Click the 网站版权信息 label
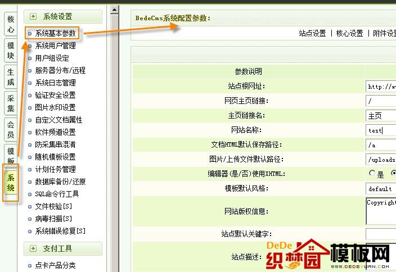Image resolution: width=396 pixels, height=272 pixels. click(246, 211)
